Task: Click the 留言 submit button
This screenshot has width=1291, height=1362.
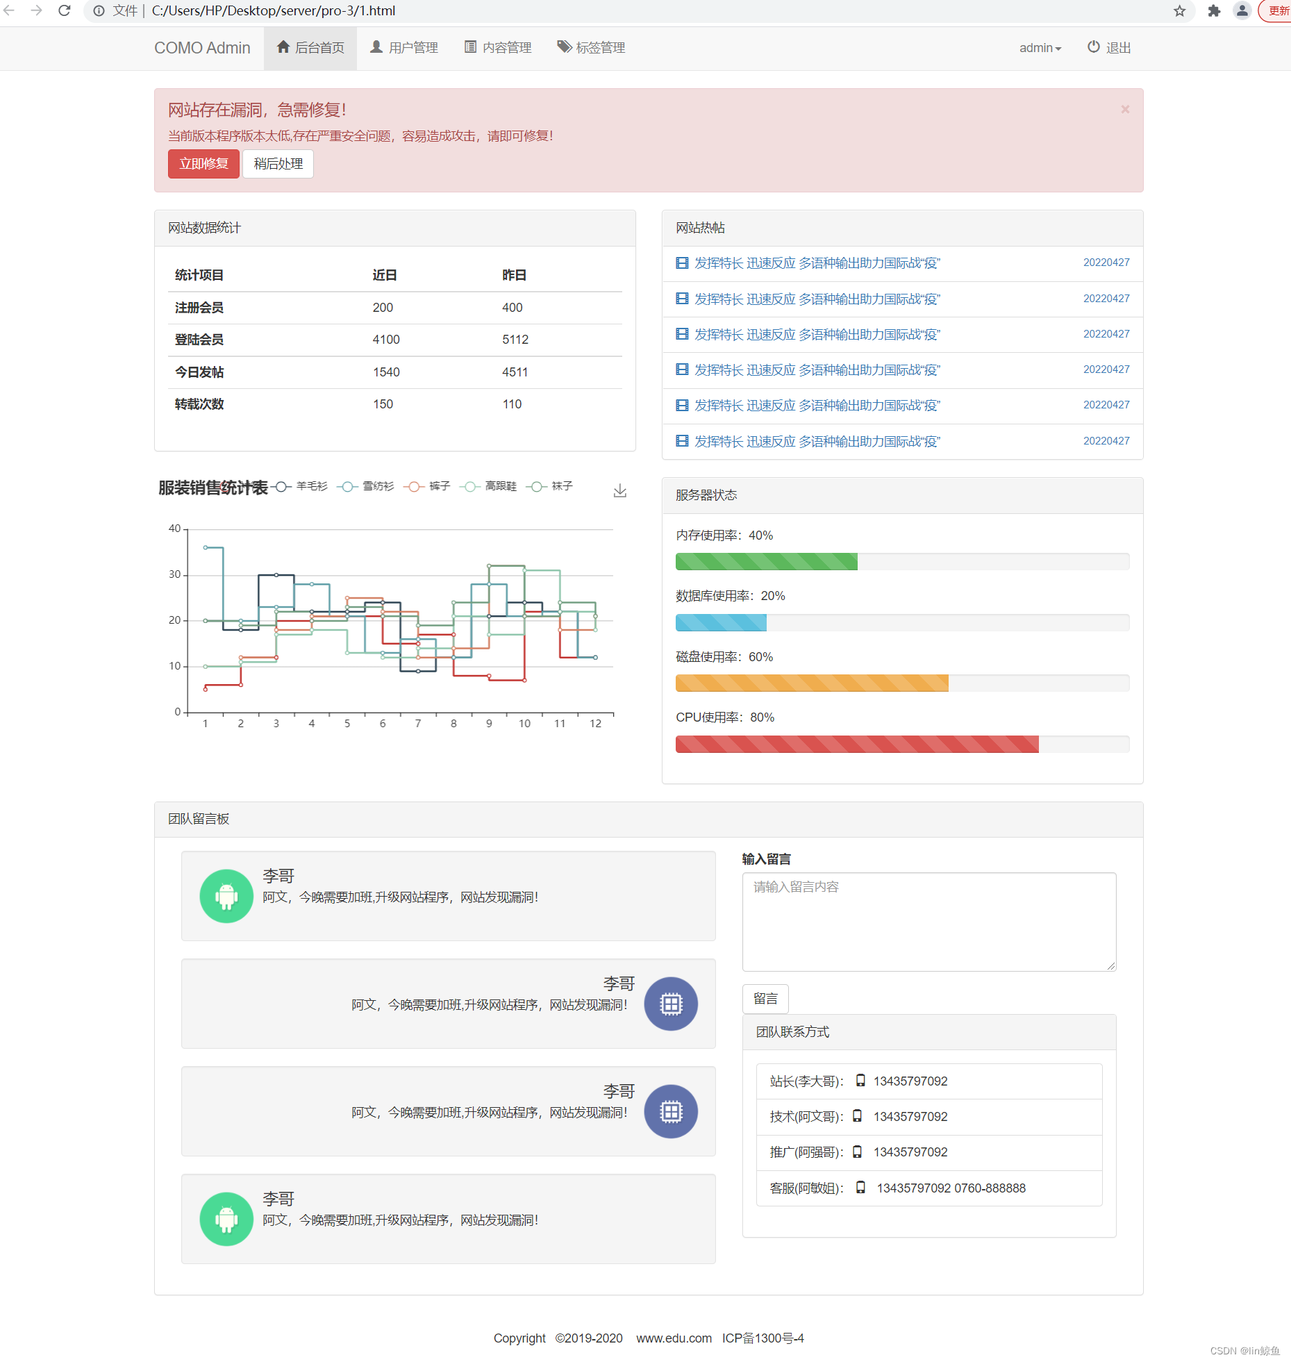Action: (x=765, y=999)
